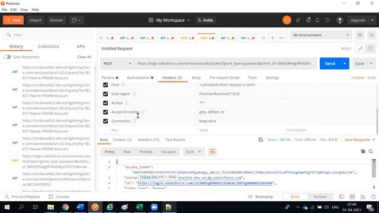Click Clear all in history
Image resolution: width=379 pixels, height=213 pixels.
coord(84,57)
